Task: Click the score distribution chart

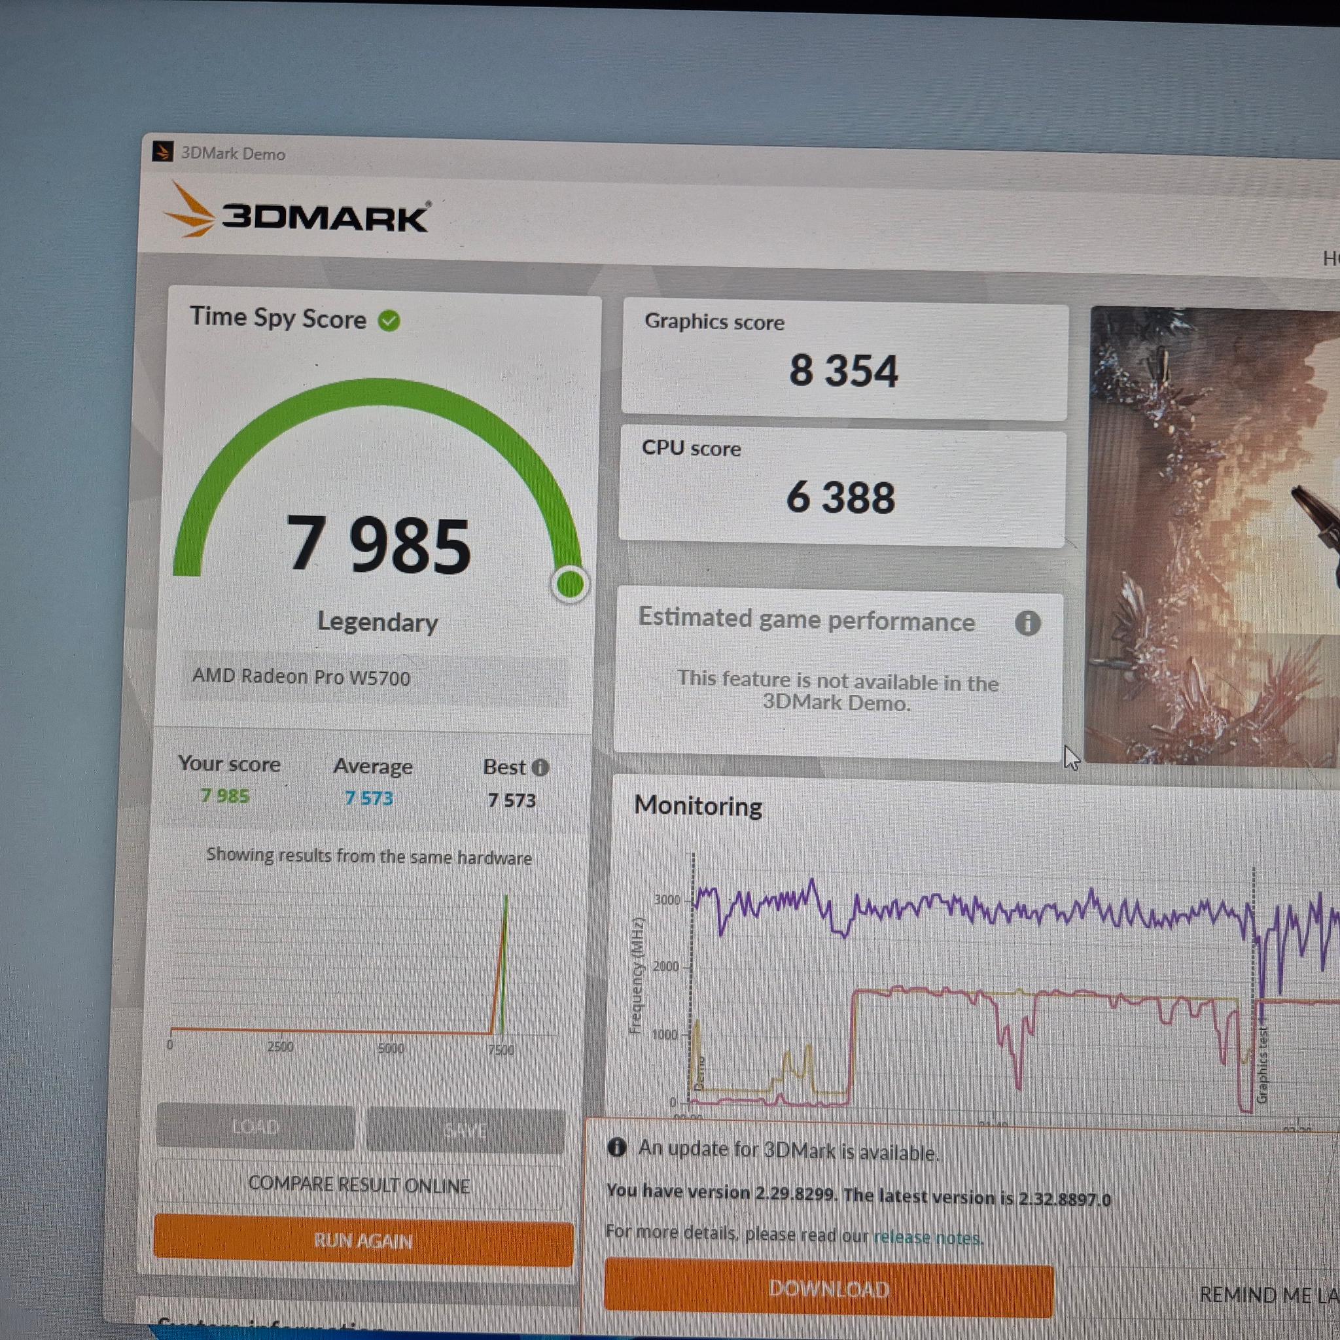Action: [x=364, y=971]
